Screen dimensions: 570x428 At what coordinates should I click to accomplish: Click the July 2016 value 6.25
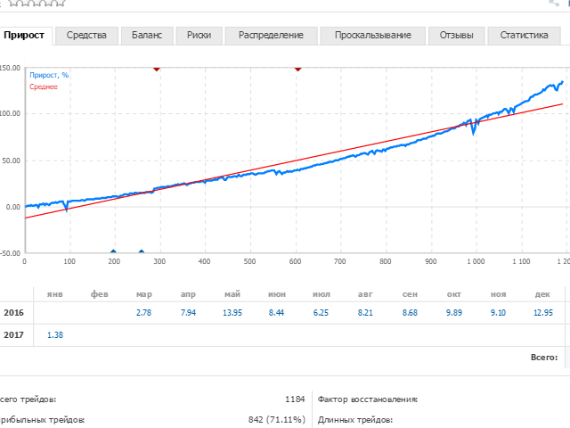point(321,313)
